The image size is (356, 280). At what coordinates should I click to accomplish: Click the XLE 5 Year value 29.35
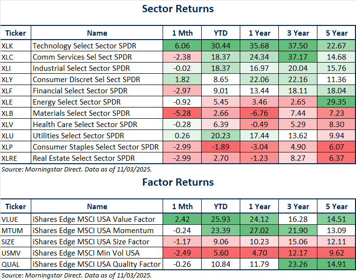[337, 102]
